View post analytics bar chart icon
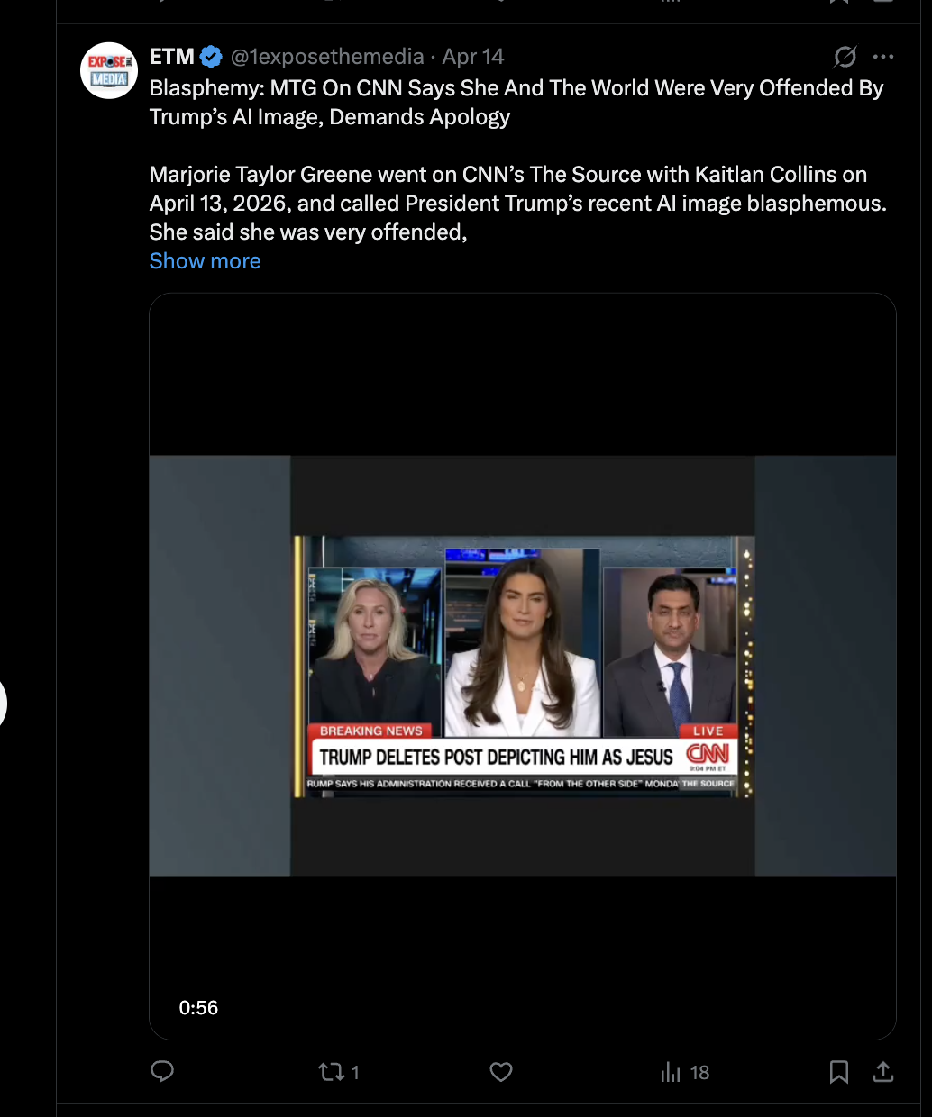Image resolution: width=932 pixels, height=1117 pixels. click(x=672, y=1072)
